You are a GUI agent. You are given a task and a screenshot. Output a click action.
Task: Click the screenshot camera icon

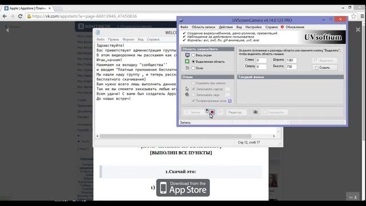coord(256,112)
